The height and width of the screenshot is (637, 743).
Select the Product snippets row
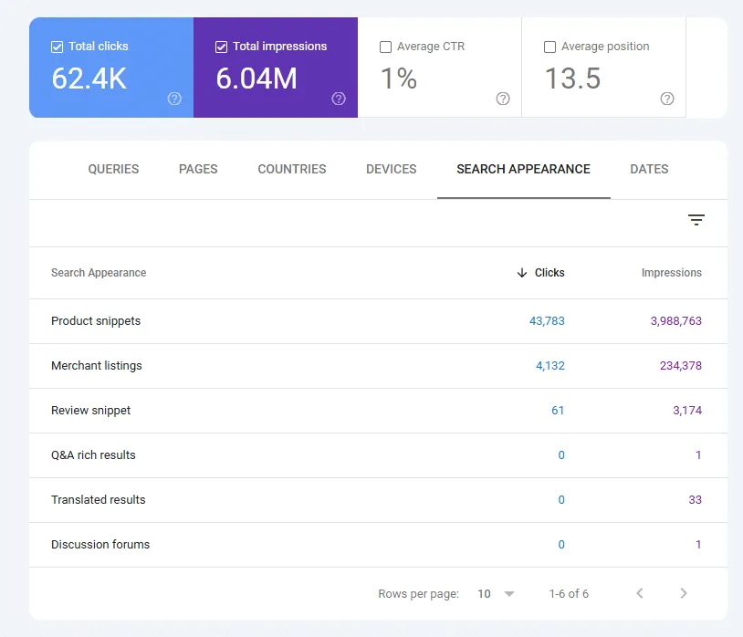(96, 321)
